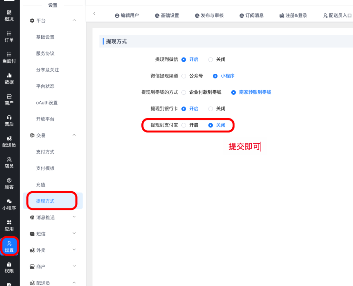
Task: Enable 提现到支付宝 with 开启 radio
Action: 184,125
